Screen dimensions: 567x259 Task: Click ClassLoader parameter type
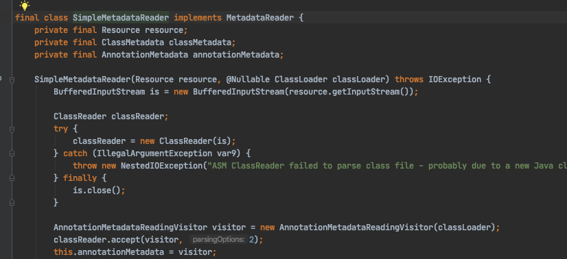coord(301,79)
